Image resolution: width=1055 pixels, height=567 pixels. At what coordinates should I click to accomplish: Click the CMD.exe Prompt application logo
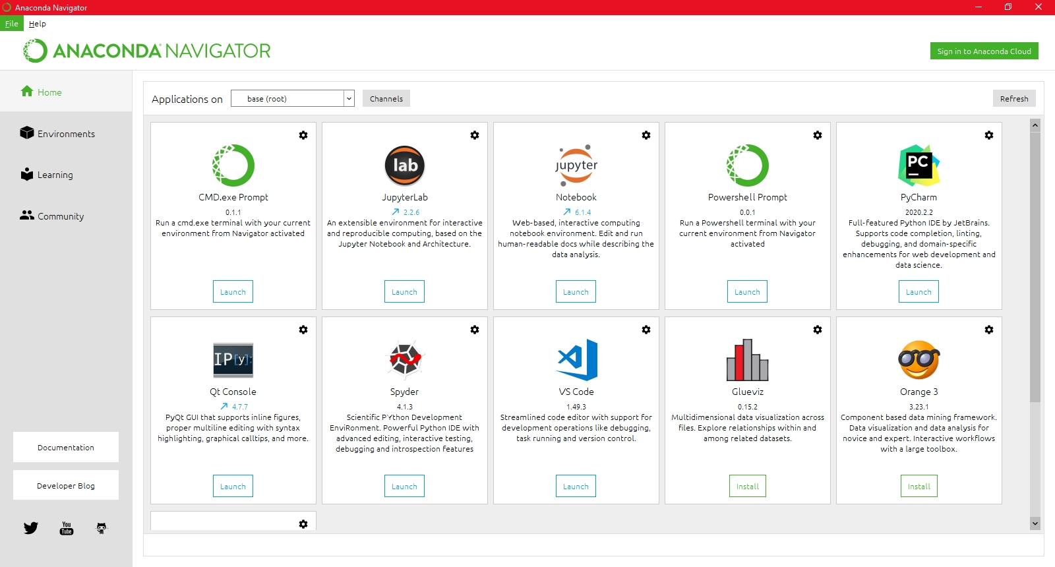click(x=233, y=165)
